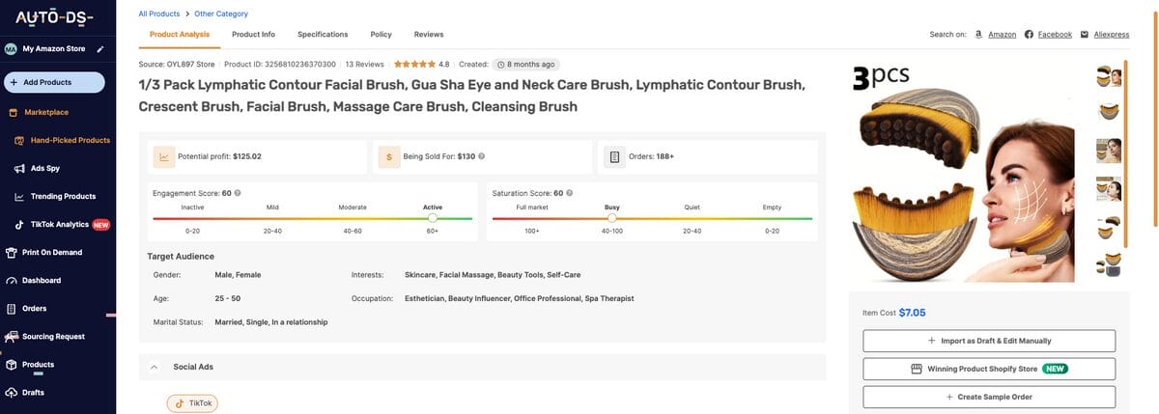Select the TikTok social ads chip
This screenshot has width=1159, height=414.
(192, 402)
